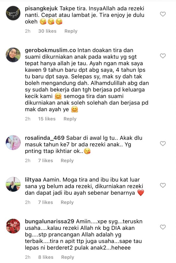
Task: Like rosalinda_469's comment using heart icon
Action: (163, 144)
